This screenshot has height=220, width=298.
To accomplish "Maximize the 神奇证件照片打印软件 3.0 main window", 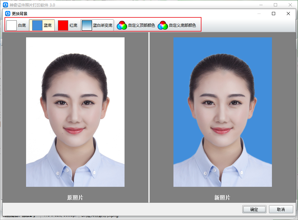I will click(x=275, y=5).
